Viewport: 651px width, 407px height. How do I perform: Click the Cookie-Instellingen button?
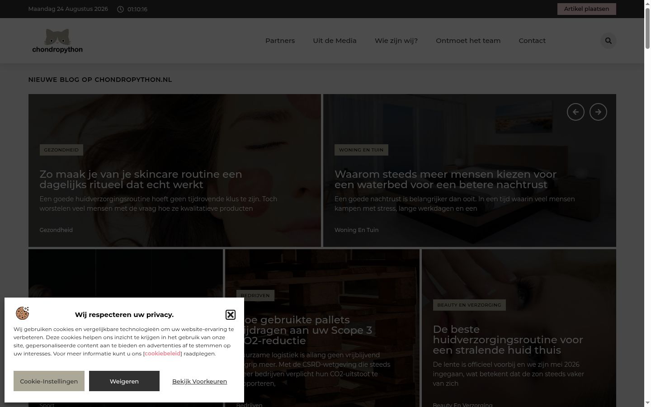tap(49, 381)
